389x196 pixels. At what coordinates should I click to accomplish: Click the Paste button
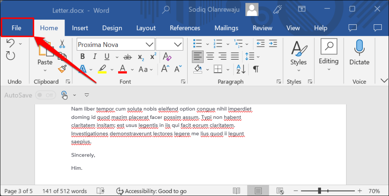coord(45,57)
